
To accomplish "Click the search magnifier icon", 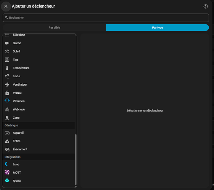I will coord(6,18).
